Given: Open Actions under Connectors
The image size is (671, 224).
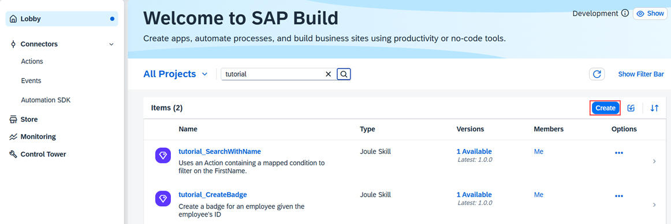Looking at the screenshot, I should (32, 62).
